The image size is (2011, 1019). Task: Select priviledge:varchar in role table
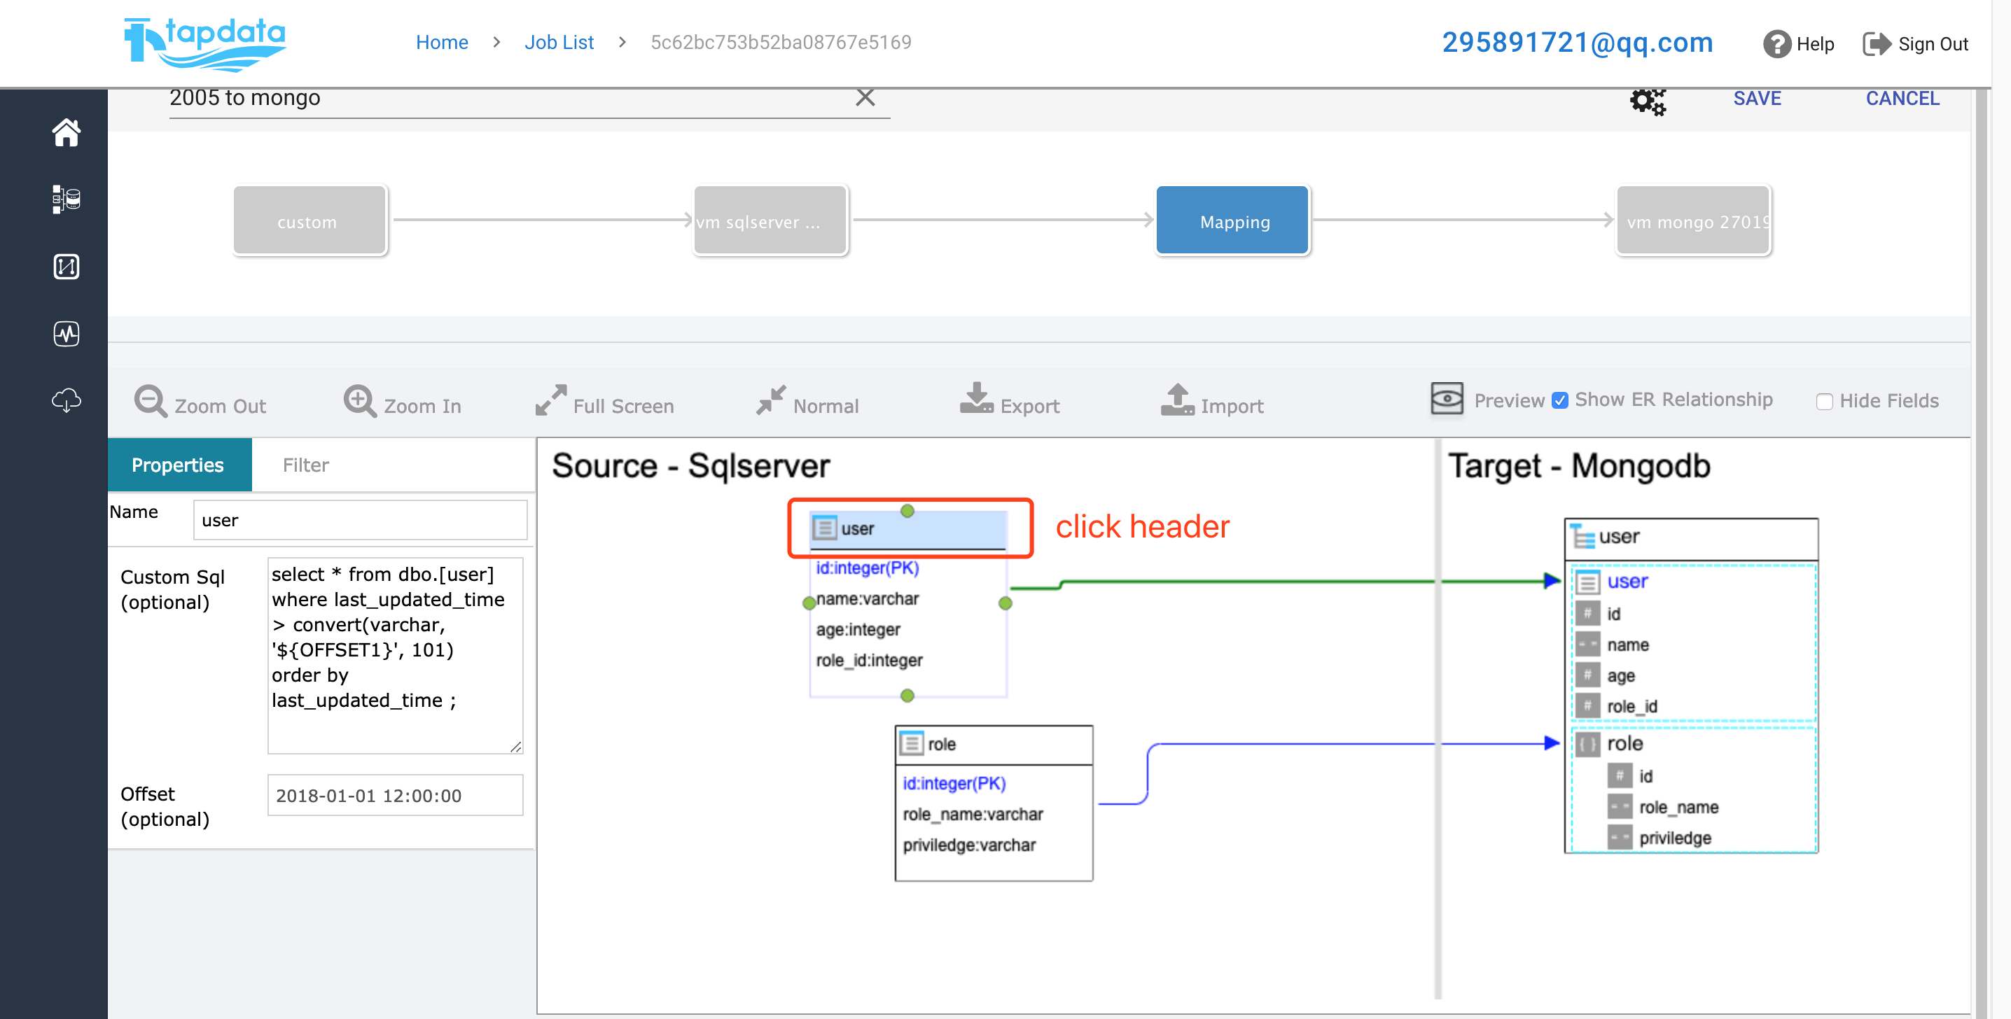pos(969,846)
